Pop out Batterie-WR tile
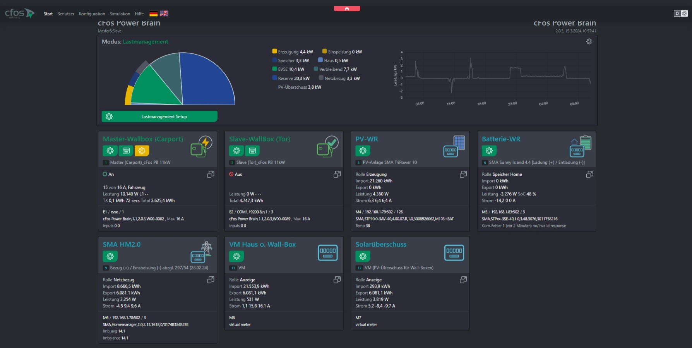Viewport: 692px width, 348px height. coord(590,175)
